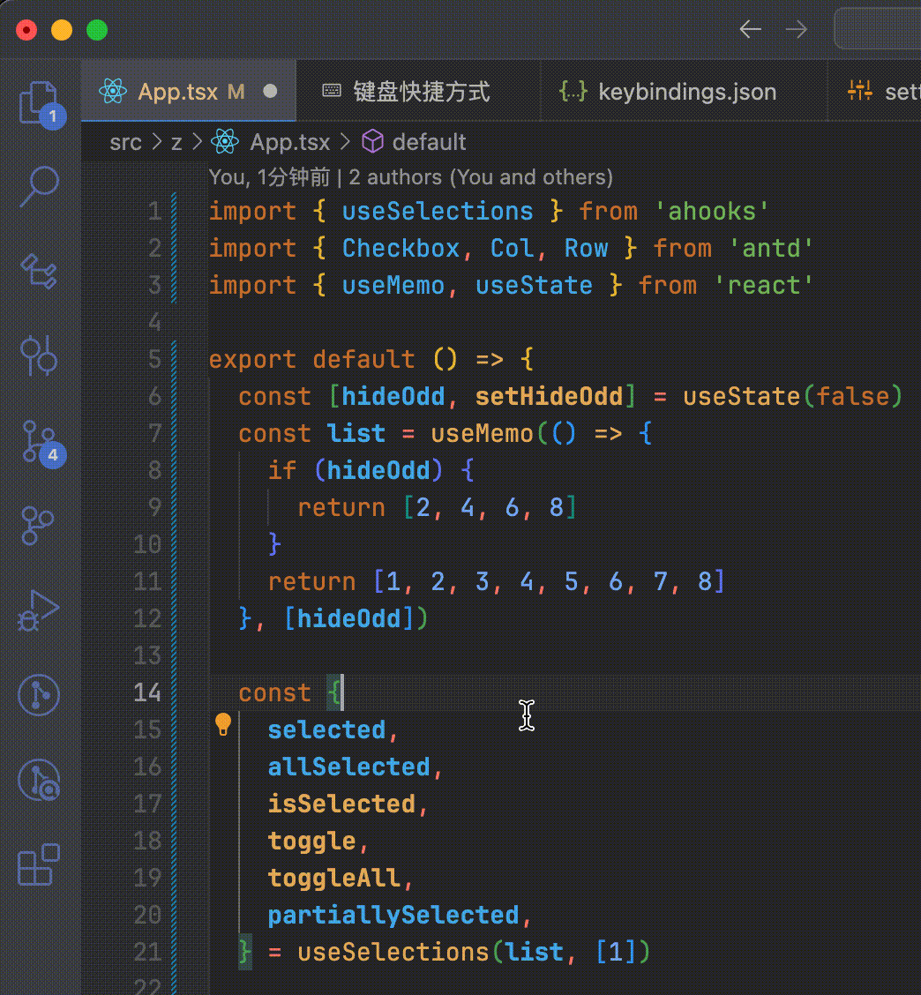921x995 pixels.
Task: Open the activity bar icon with two circle sliders
Action: (39, 355)
